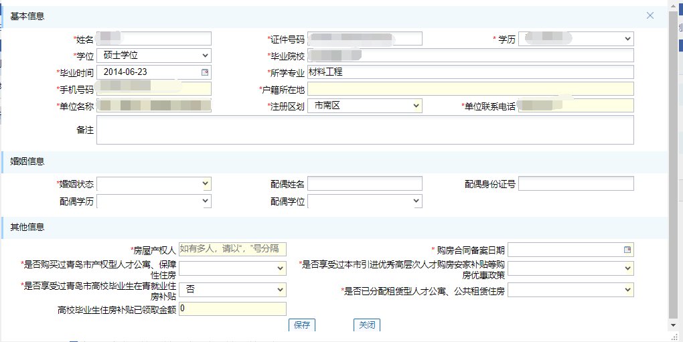Image resolution: width=683 pixels, height=342 pixels.
Task: Click the 配偶姓名 input field
Action: 365,183
